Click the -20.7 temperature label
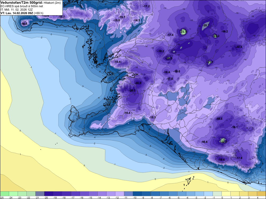This screenshot has width=266, height=199. tap(206, 26)
